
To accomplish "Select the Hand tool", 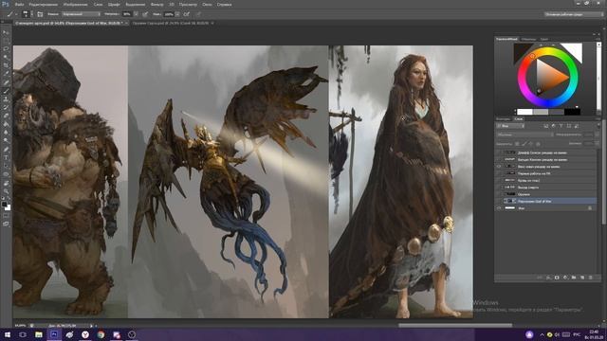I will (x=6, y=183).
